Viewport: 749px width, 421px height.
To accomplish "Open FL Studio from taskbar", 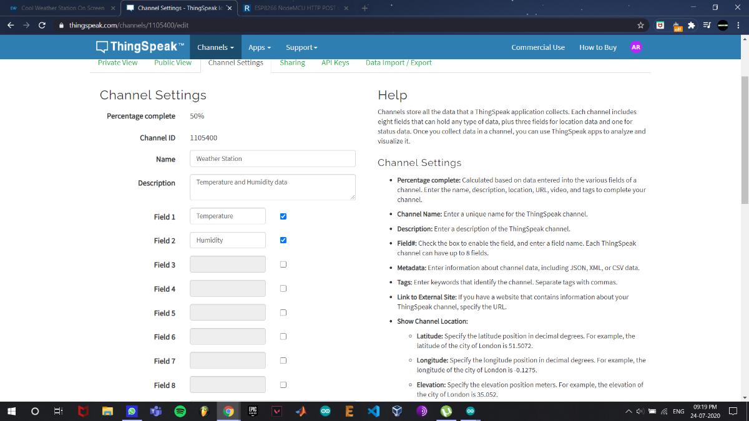I will pos(204,411).
